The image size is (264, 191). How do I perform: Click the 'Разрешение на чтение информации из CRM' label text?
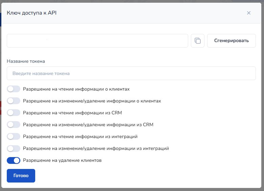[72, 113]
